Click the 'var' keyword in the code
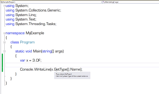159x94 pixels. tap(23, 60)
